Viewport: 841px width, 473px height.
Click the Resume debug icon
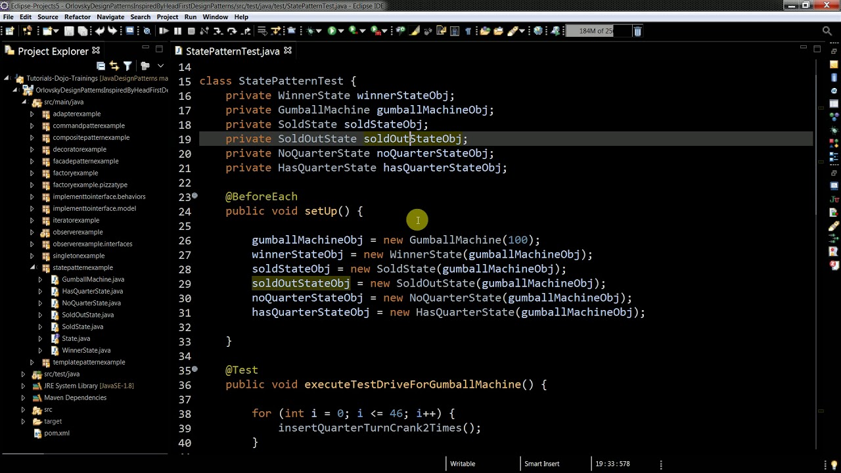tap(164, 31)
